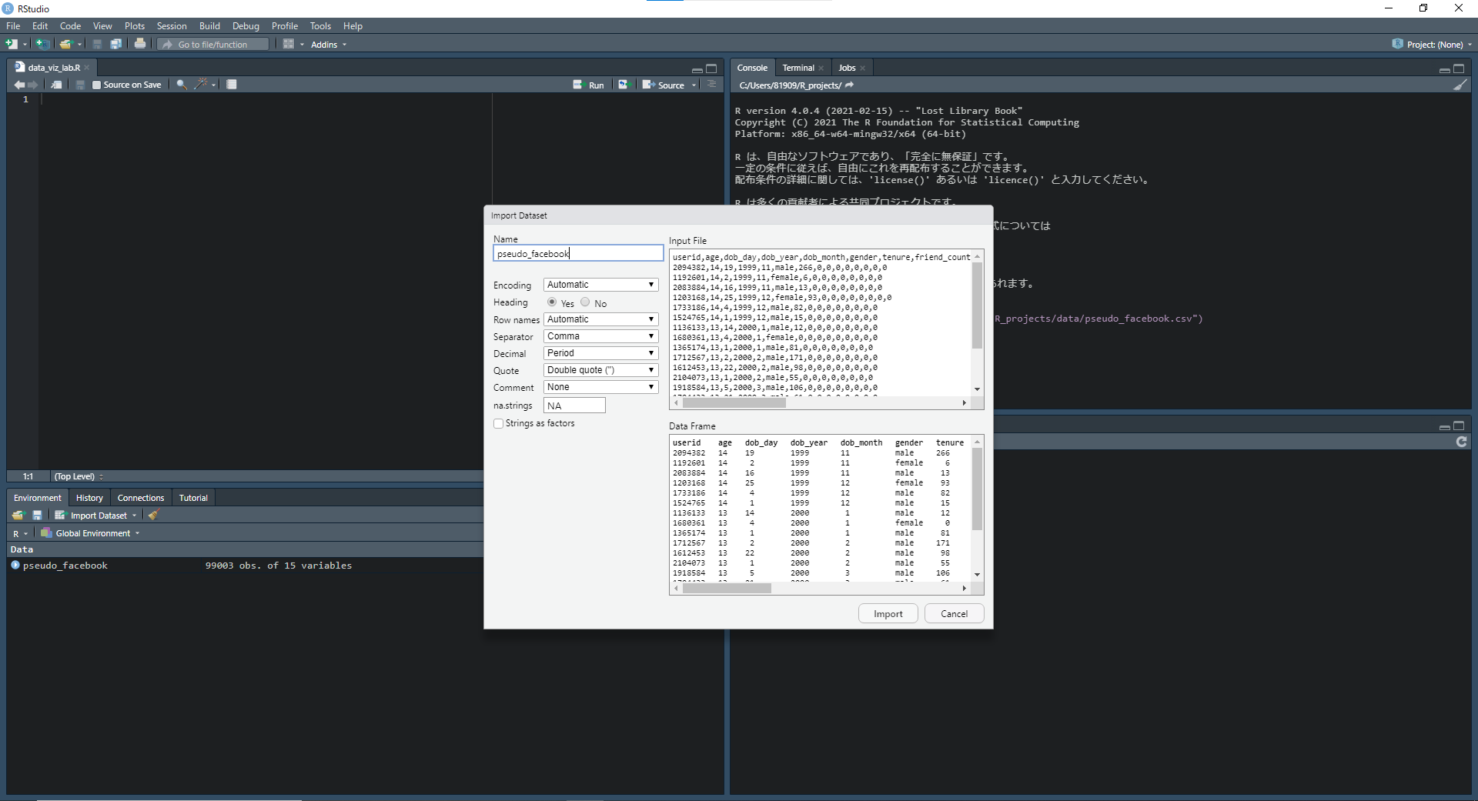Click the Go to file/function field
1478x801 pixels.
click(x=214, y=44)
